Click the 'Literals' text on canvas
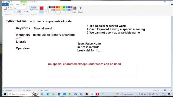 [21, 42]
